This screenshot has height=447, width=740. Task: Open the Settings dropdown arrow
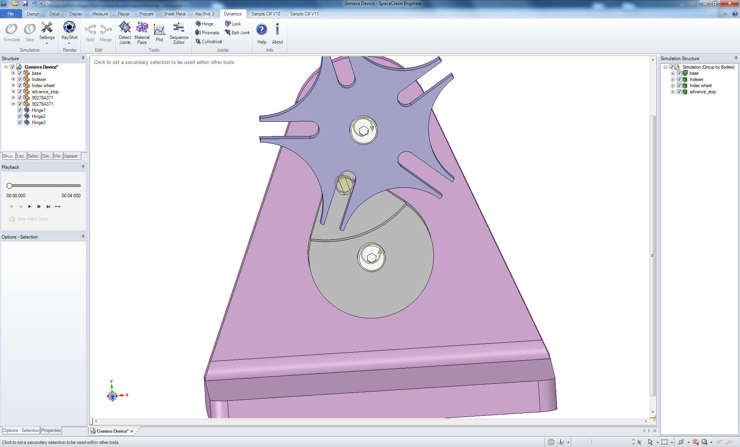point(47,43)
